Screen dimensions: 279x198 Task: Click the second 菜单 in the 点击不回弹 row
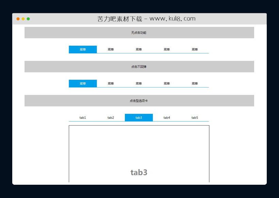click(x=111, y=83)
